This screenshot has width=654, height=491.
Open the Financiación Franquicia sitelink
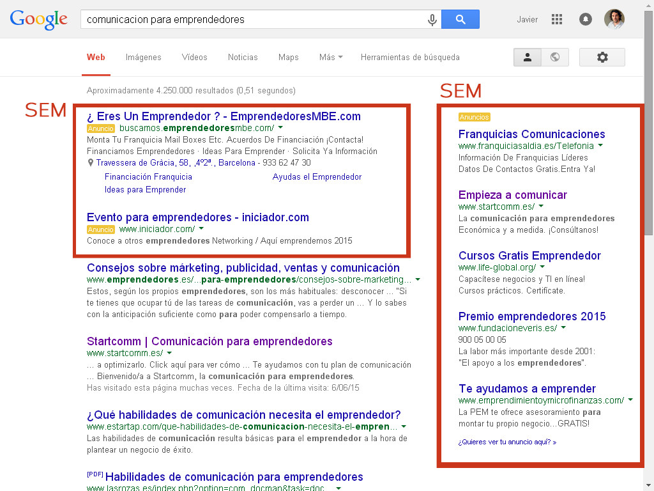148,177
